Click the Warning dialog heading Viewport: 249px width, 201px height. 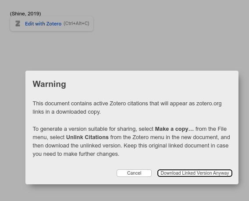tap(49, 84)
